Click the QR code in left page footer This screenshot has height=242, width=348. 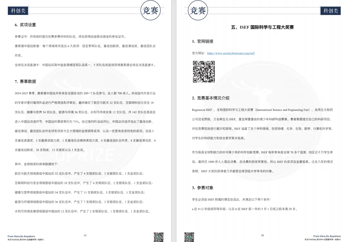point(159,237)
